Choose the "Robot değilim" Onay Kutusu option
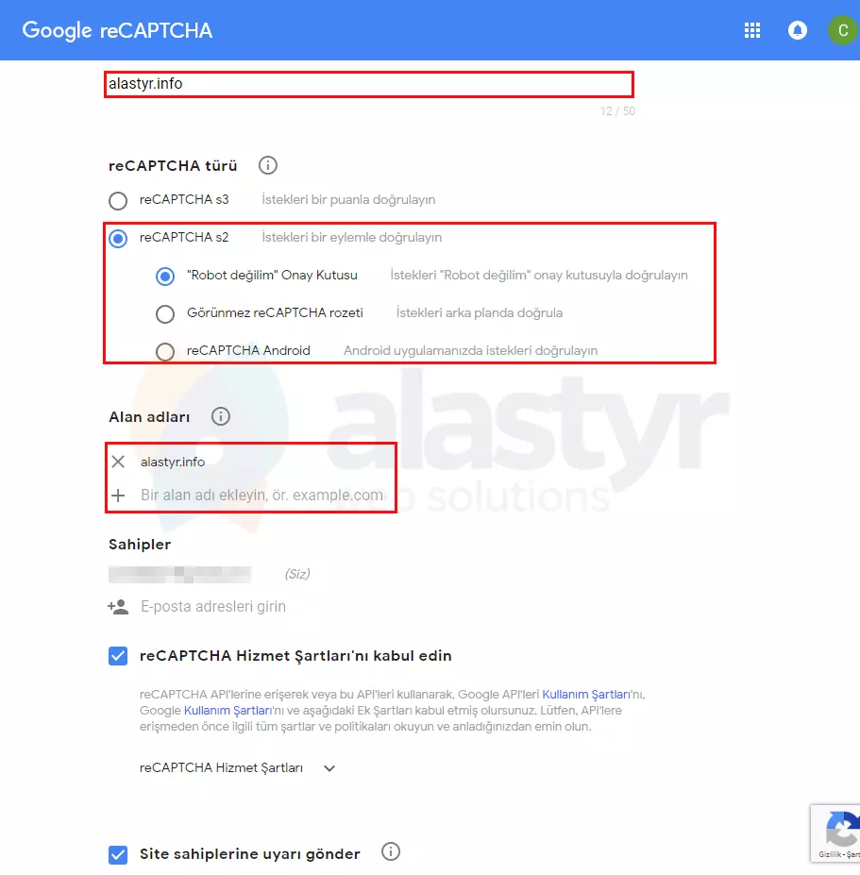This screenshot has height=875, width=860. pyautogui.click(x=165, y=277)
